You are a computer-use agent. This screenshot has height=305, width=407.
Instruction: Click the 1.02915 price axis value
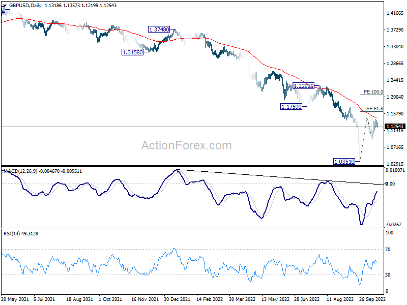pos(395,164)
